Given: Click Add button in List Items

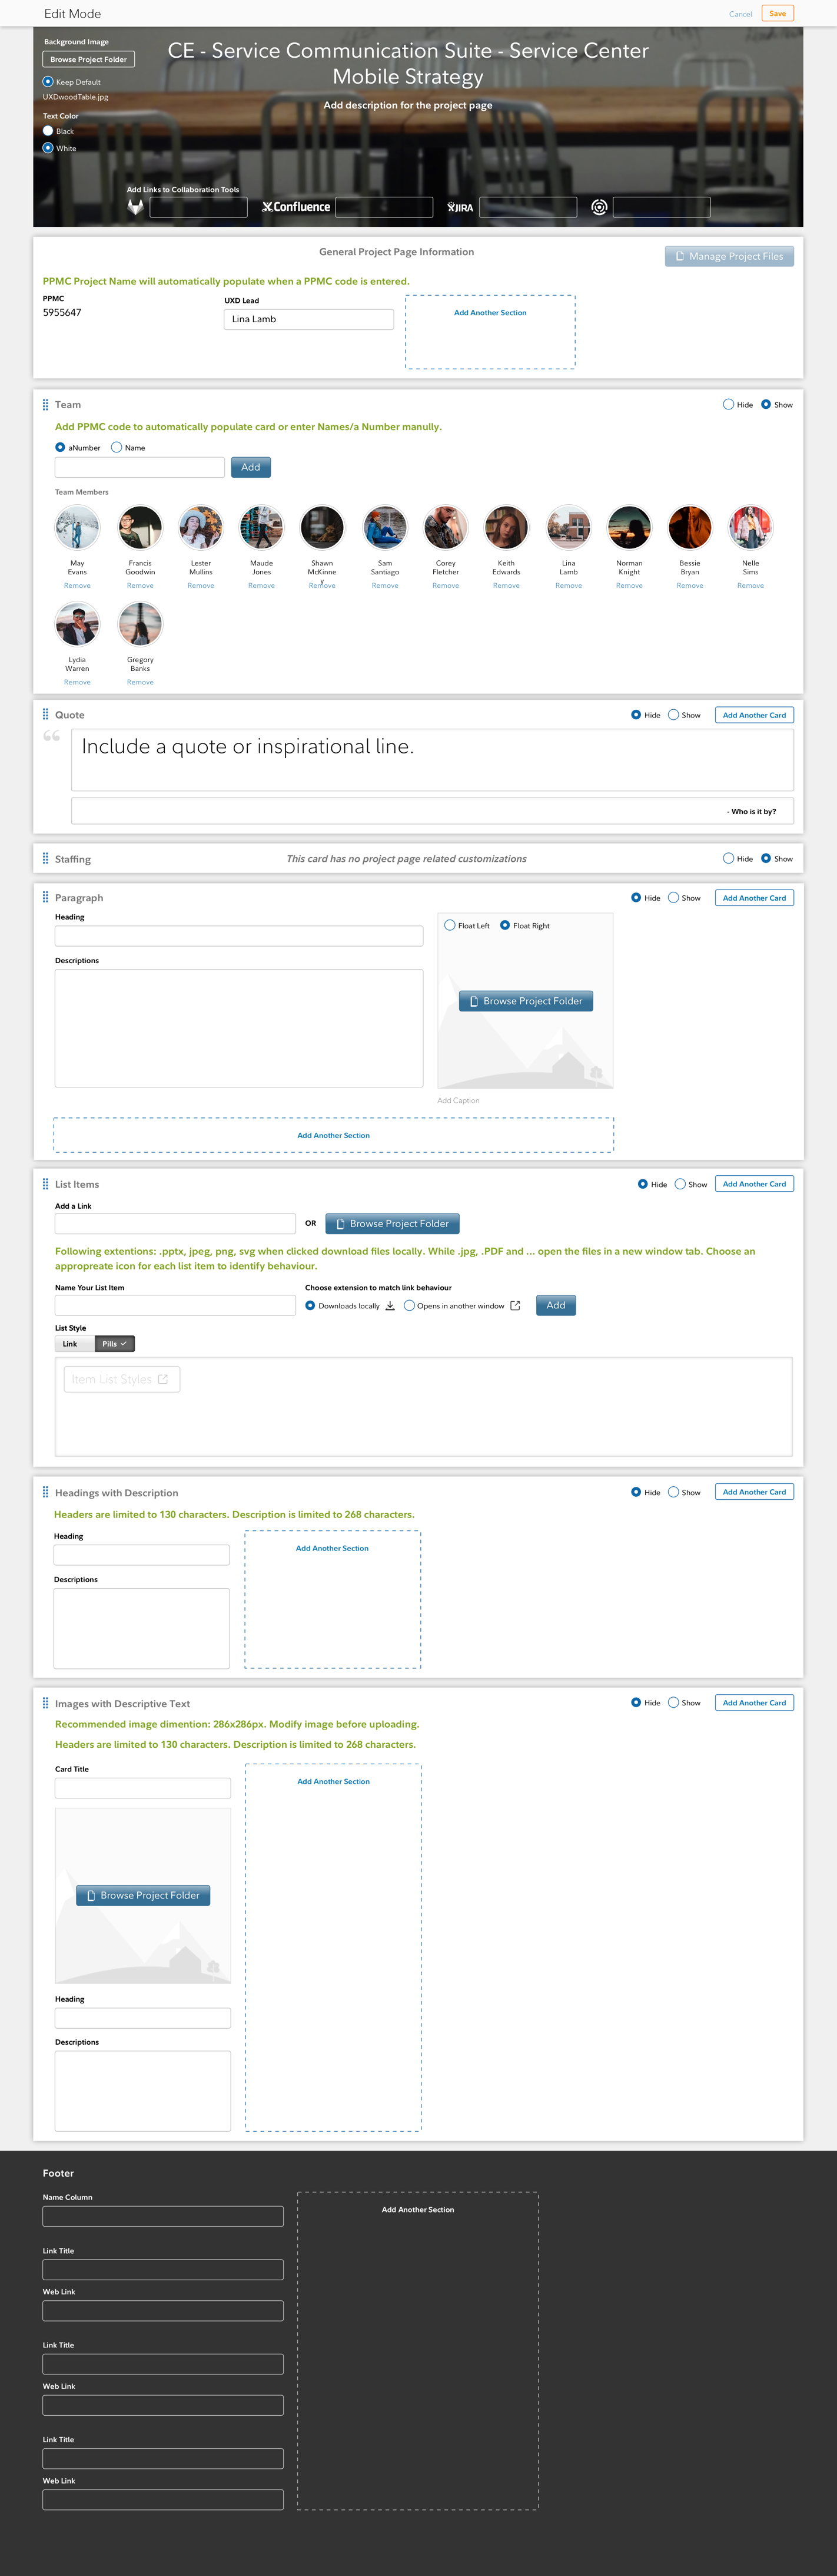Looking at the screenshot, I should tap(556, 1305).
